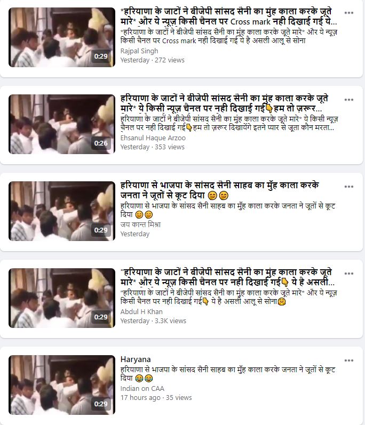365x425 pixels.
Task: Open bold title of जय कान्त मिश्रा's post
Action: pyautogui.click(x=220, y=190)
